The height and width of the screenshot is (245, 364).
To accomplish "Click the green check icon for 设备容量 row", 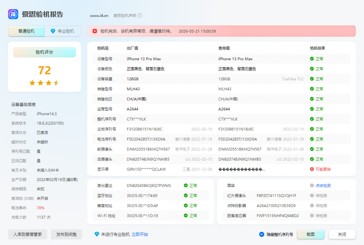I will tap(312, 79).
